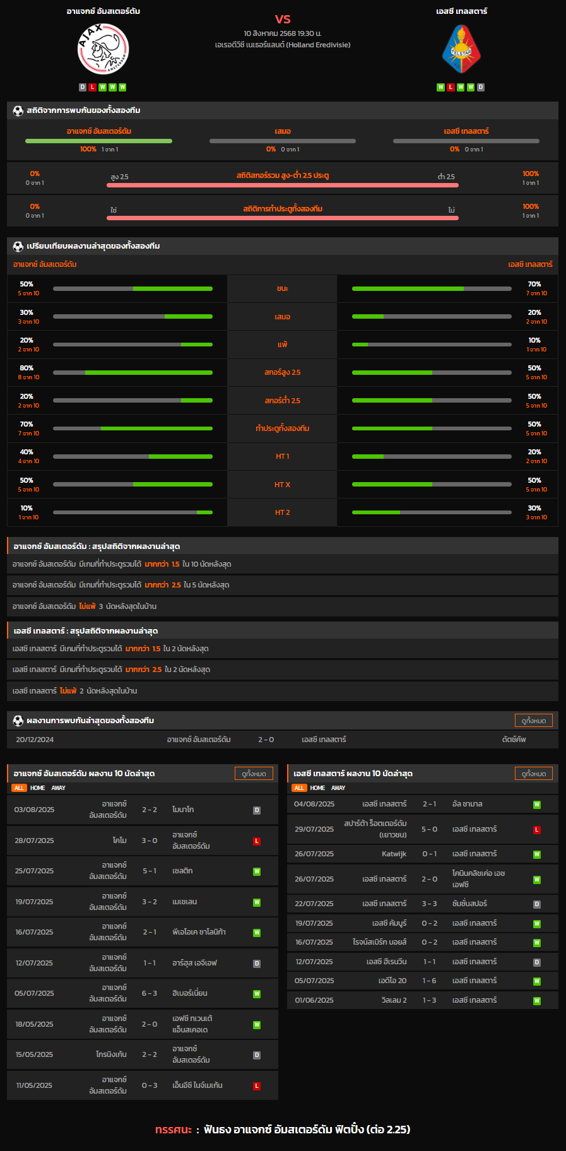The height and width of the screenshot is (1151, 566).
Task: Click the 5 - 0 score on 29/07/2025
Action: (x=429, y=829)
